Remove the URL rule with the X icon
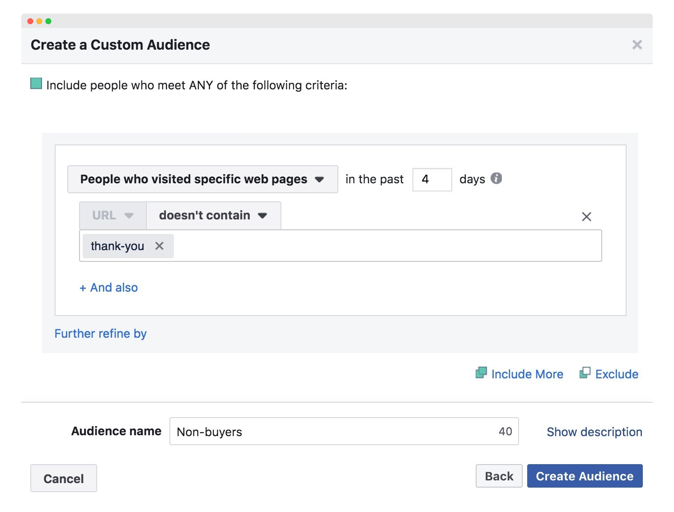 pos(586,217)
